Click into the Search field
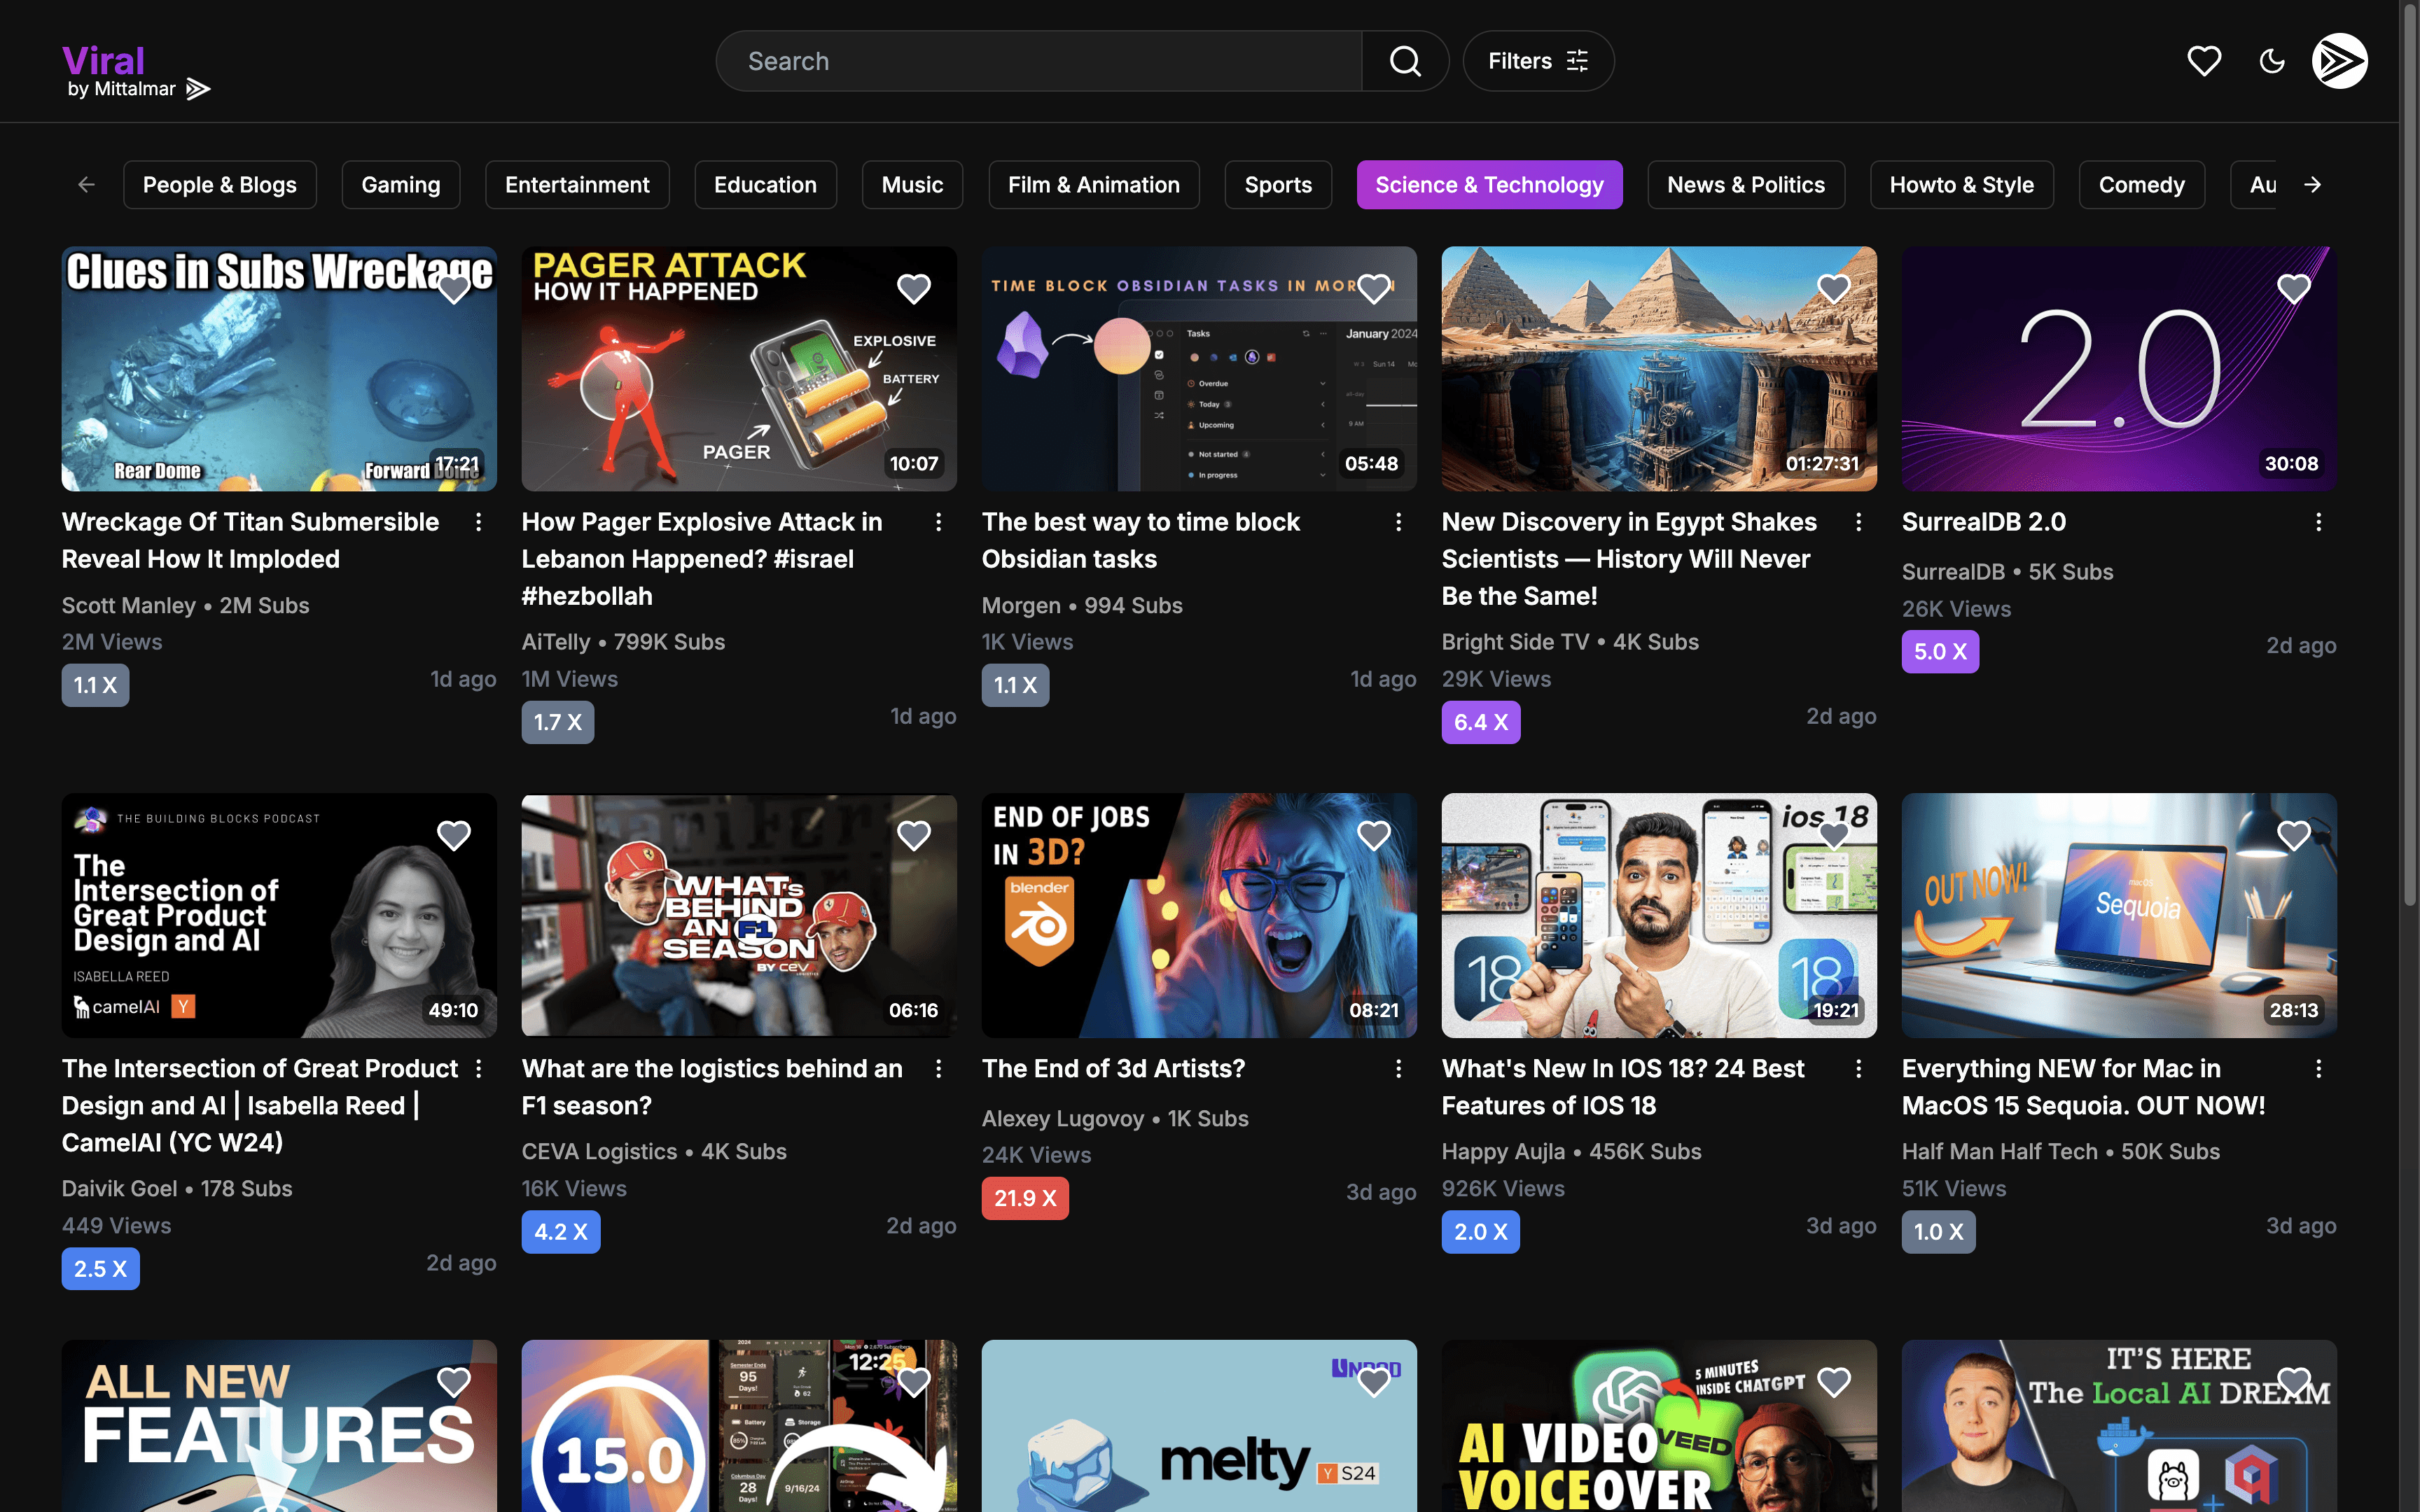Image resolution: width=2420 pixels, height=1512 pixels. click(x=1039, y=61)
